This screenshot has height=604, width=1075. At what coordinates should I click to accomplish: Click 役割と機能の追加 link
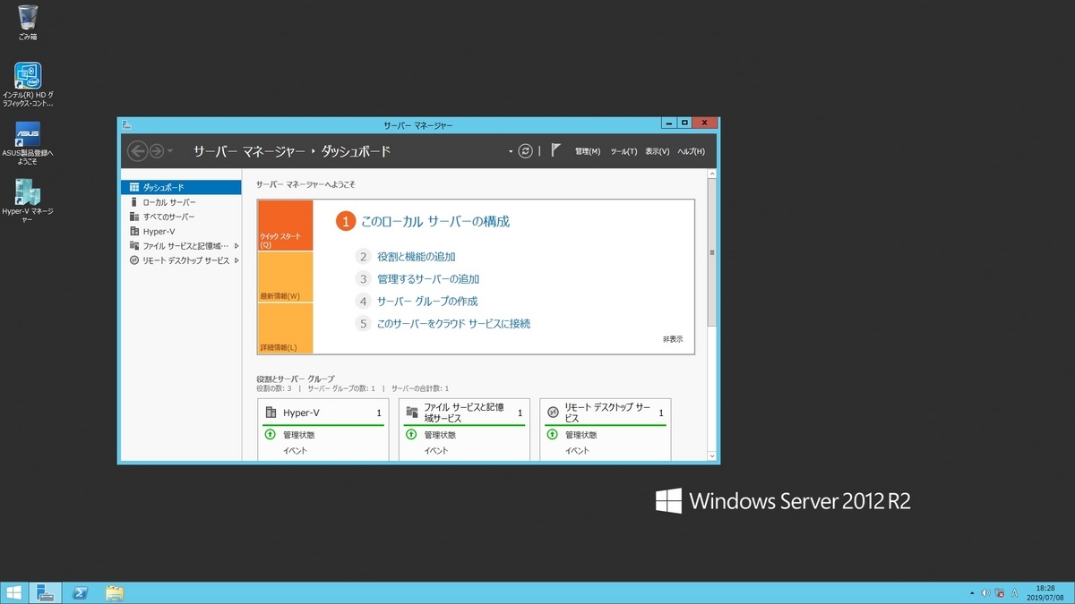click(417, 256)
